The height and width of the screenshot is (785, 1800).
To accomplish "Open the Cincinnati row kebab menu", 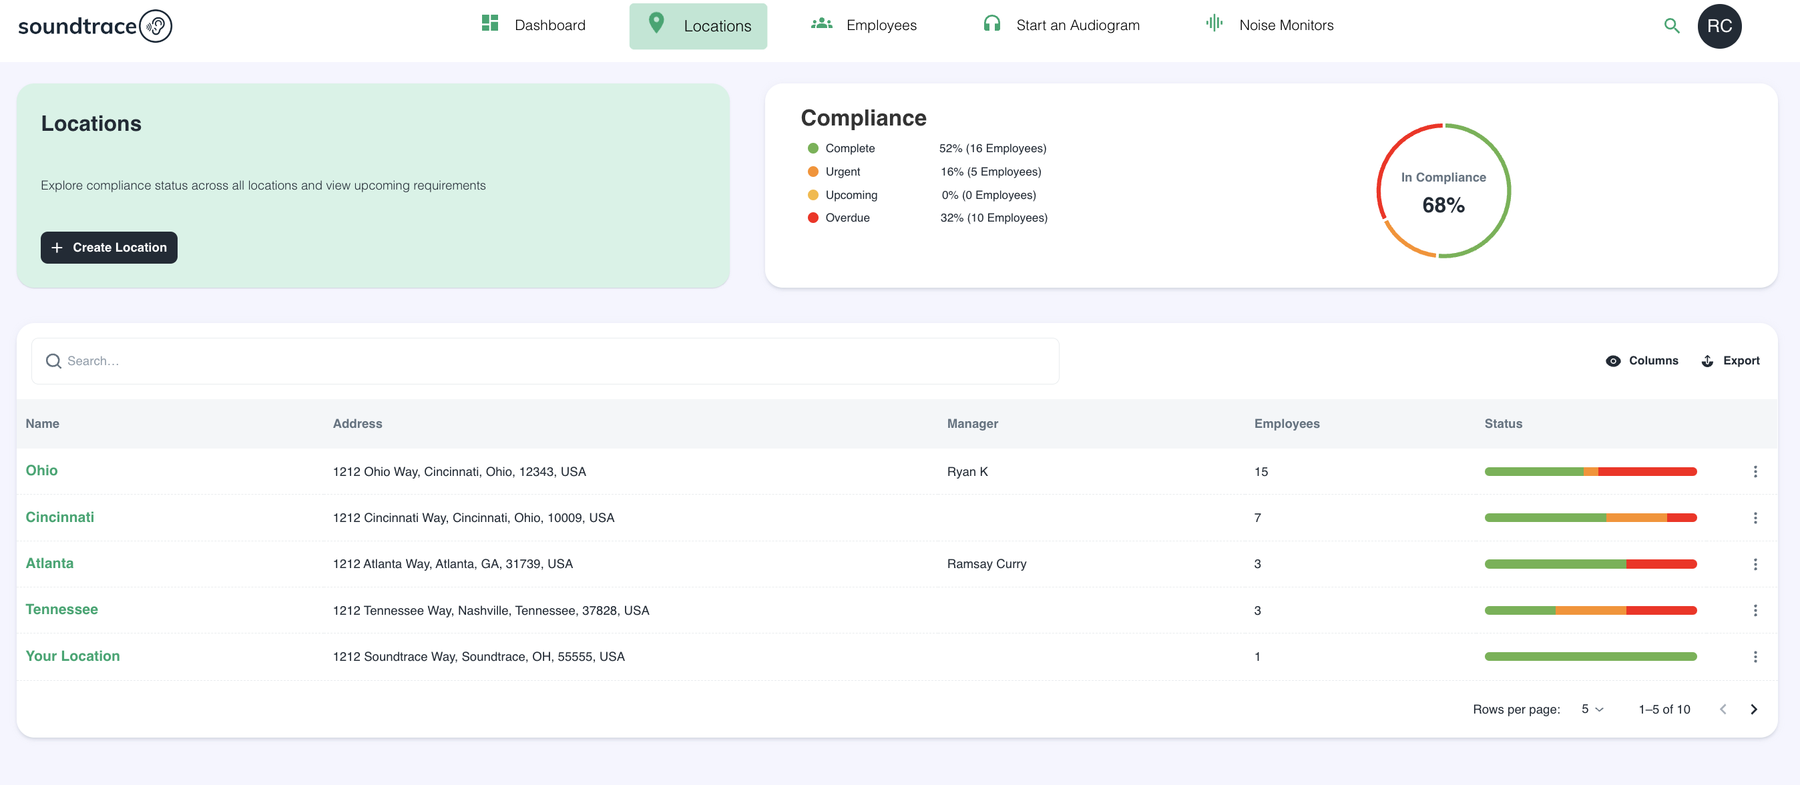I will coord(1755,517).
